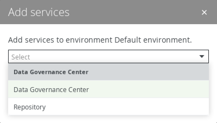Close the Add services dialog
The image size is (217, 123).
pyautogui.click(x=204, y=12)
